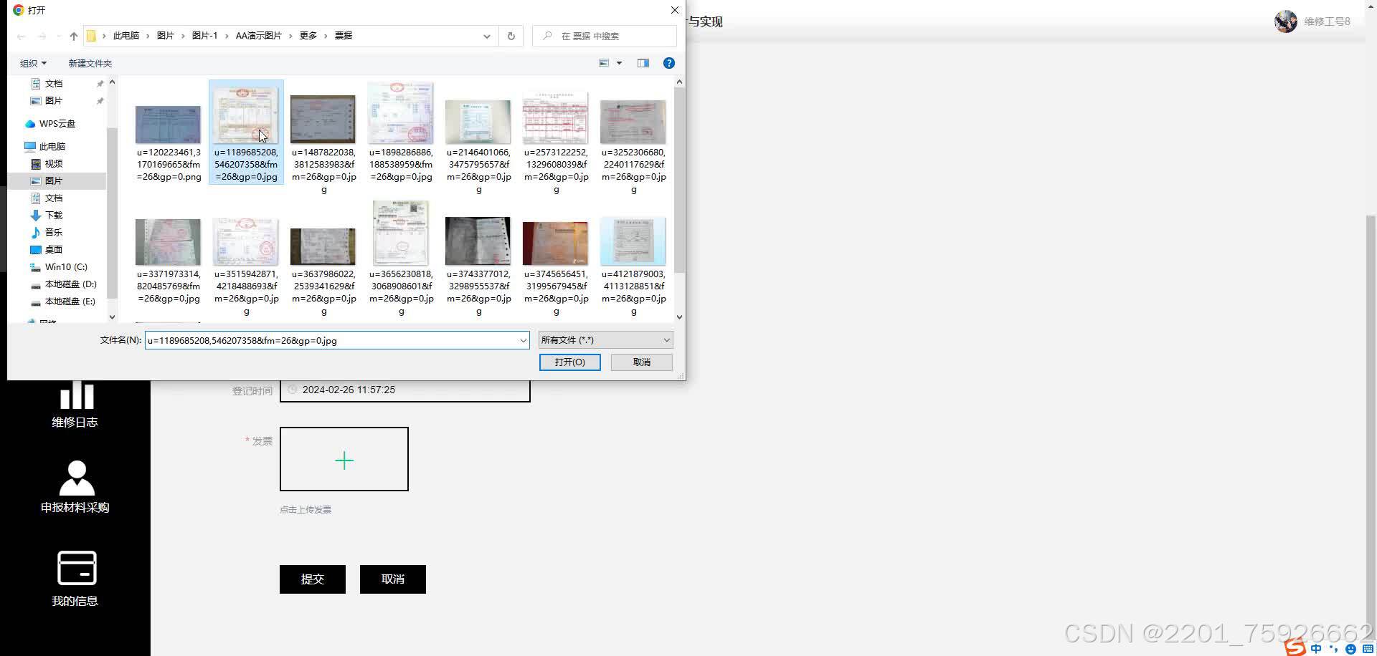Click navigation pane scrollbar down arrow

click(112, 317)
